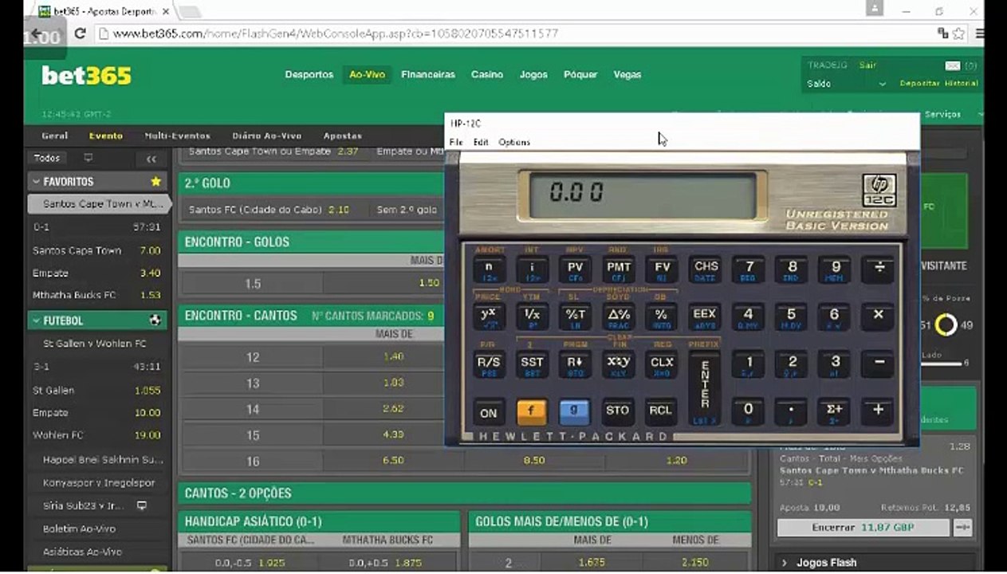
Task: Open the Diário Ao-Vivo tab
Action: [x=267, y=136]
